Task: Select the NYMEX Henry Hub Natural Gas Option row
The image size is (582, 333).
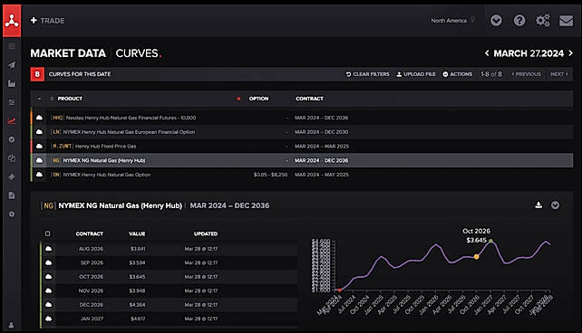Action: click(x=302, y=175)
